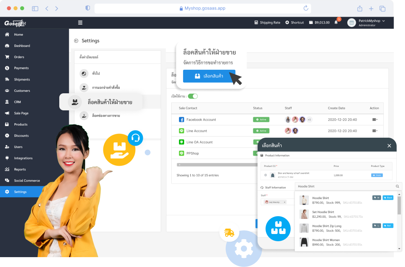
Task: Reload the page in browser
Action: pos(306,8)
